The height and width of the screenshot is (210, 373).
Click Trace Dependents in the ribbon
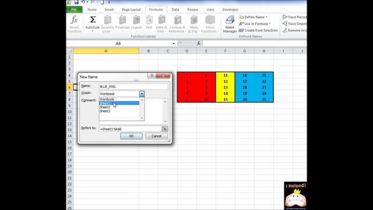[294, 24]
